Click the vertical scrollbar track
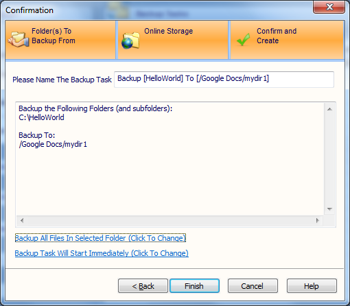 click(x=329, y=159)
